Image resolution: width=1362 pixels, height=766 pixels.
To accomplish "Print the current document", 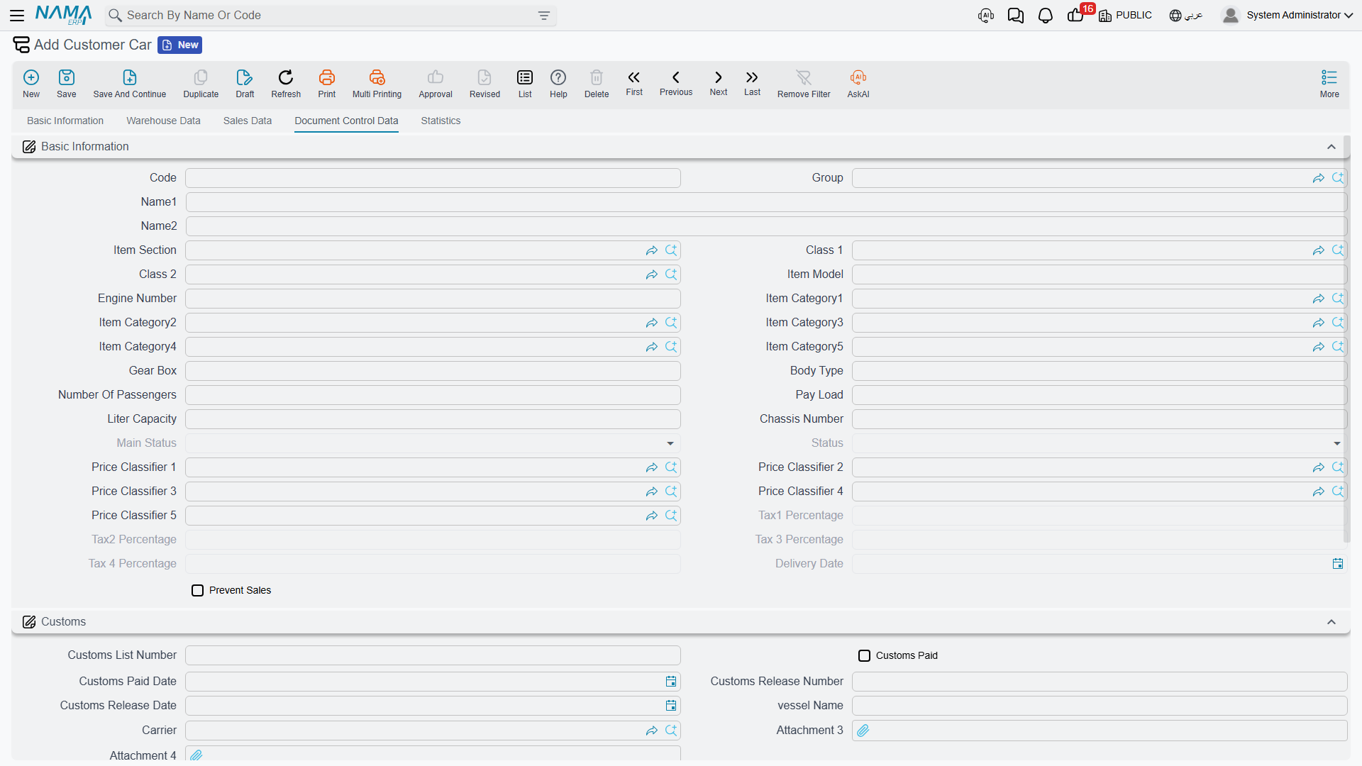I will pos(327,84).
